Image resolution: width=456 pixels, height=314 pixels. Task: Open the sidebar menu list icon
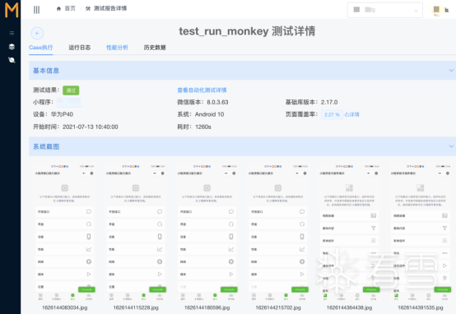point(12,33)
